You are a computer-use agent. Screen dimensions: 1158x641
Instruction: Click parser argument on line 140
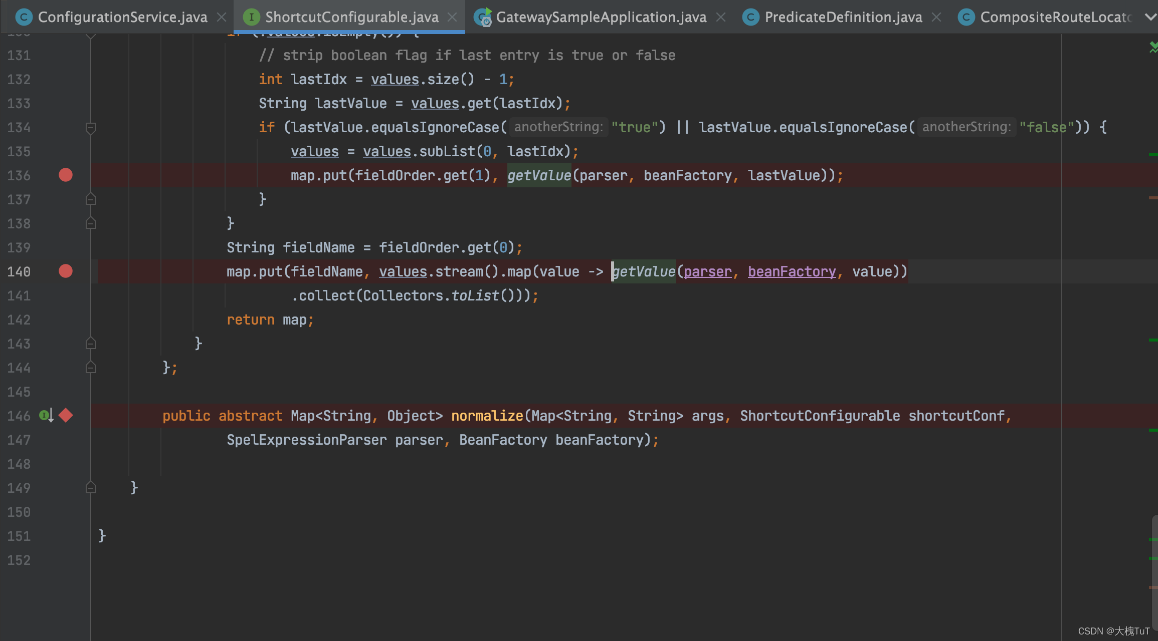[x=708, y=271]
